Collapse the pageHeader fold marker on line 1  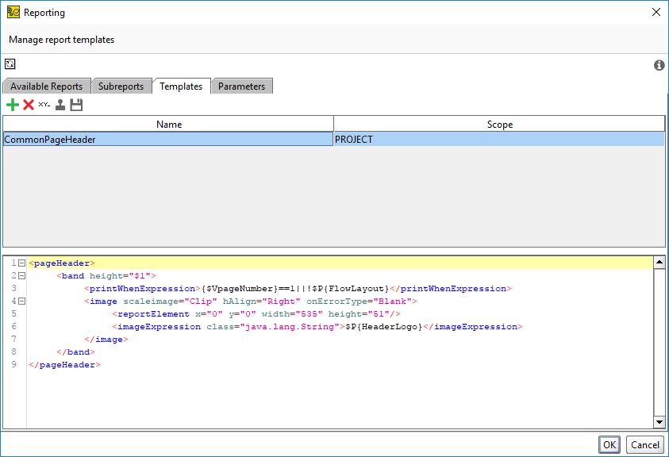coord(21,263)
